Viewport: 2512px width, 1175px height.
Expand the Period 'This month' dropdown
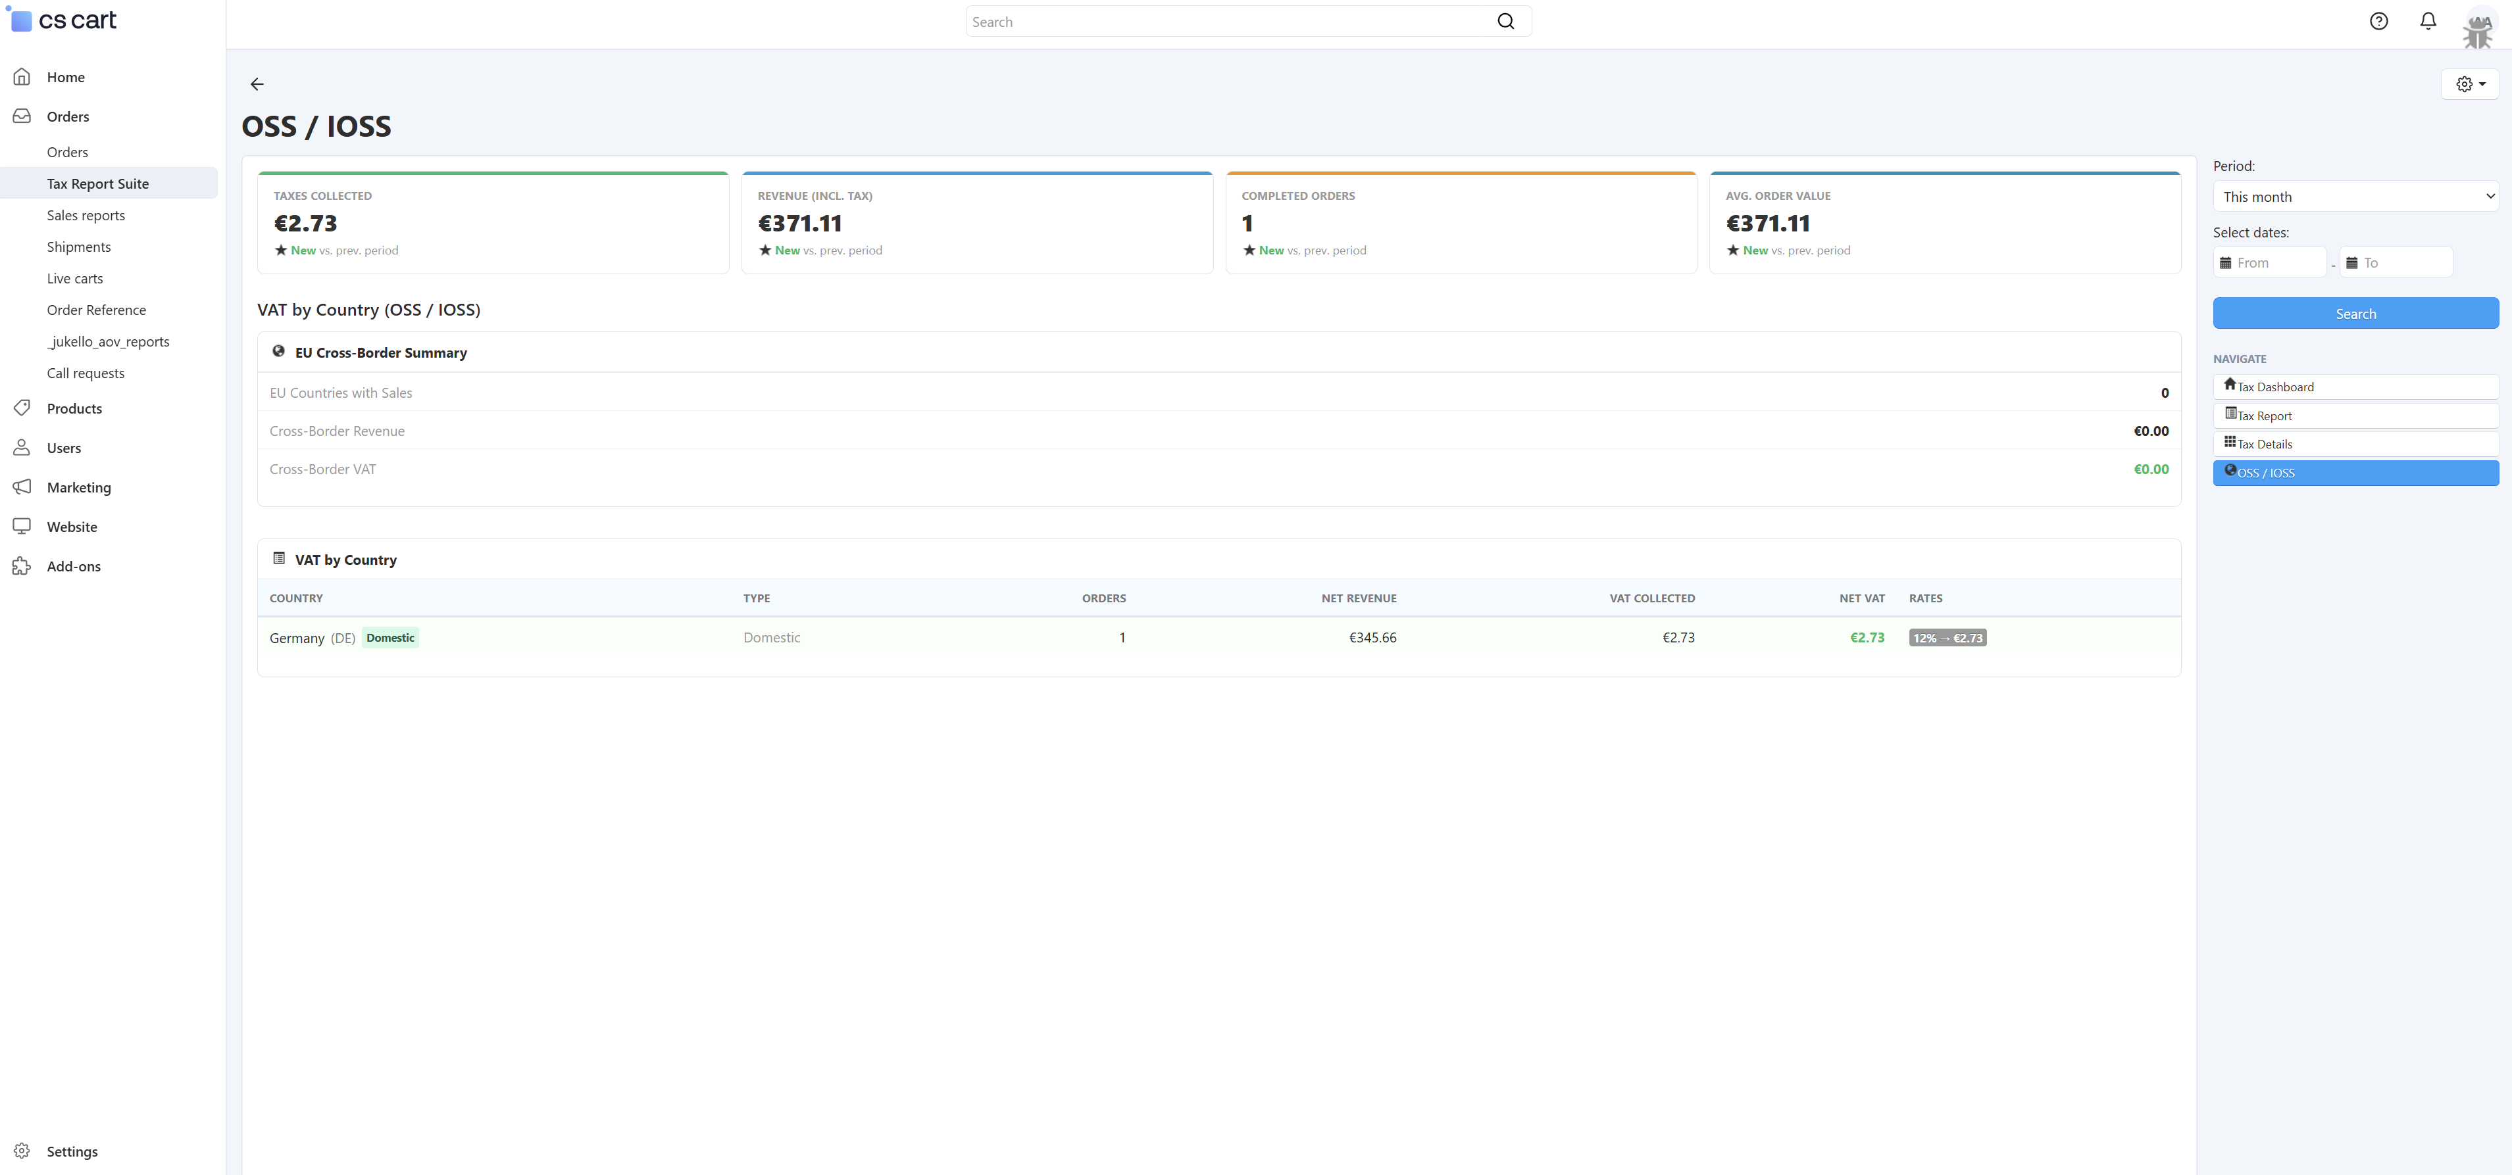click(x=2355, y=197)
